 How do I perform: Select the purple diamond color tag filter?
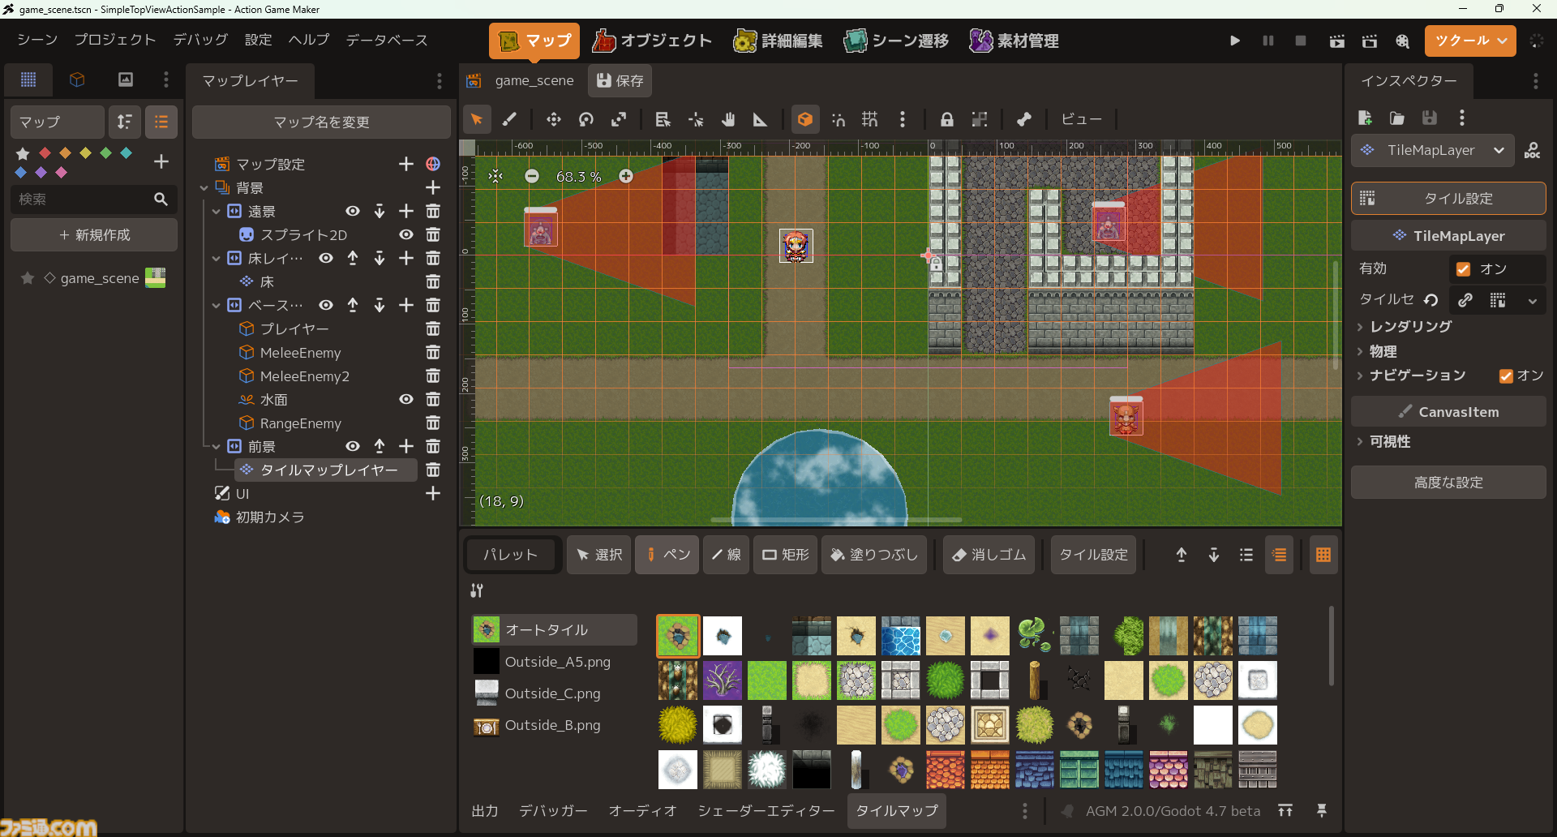click(41, 172)
